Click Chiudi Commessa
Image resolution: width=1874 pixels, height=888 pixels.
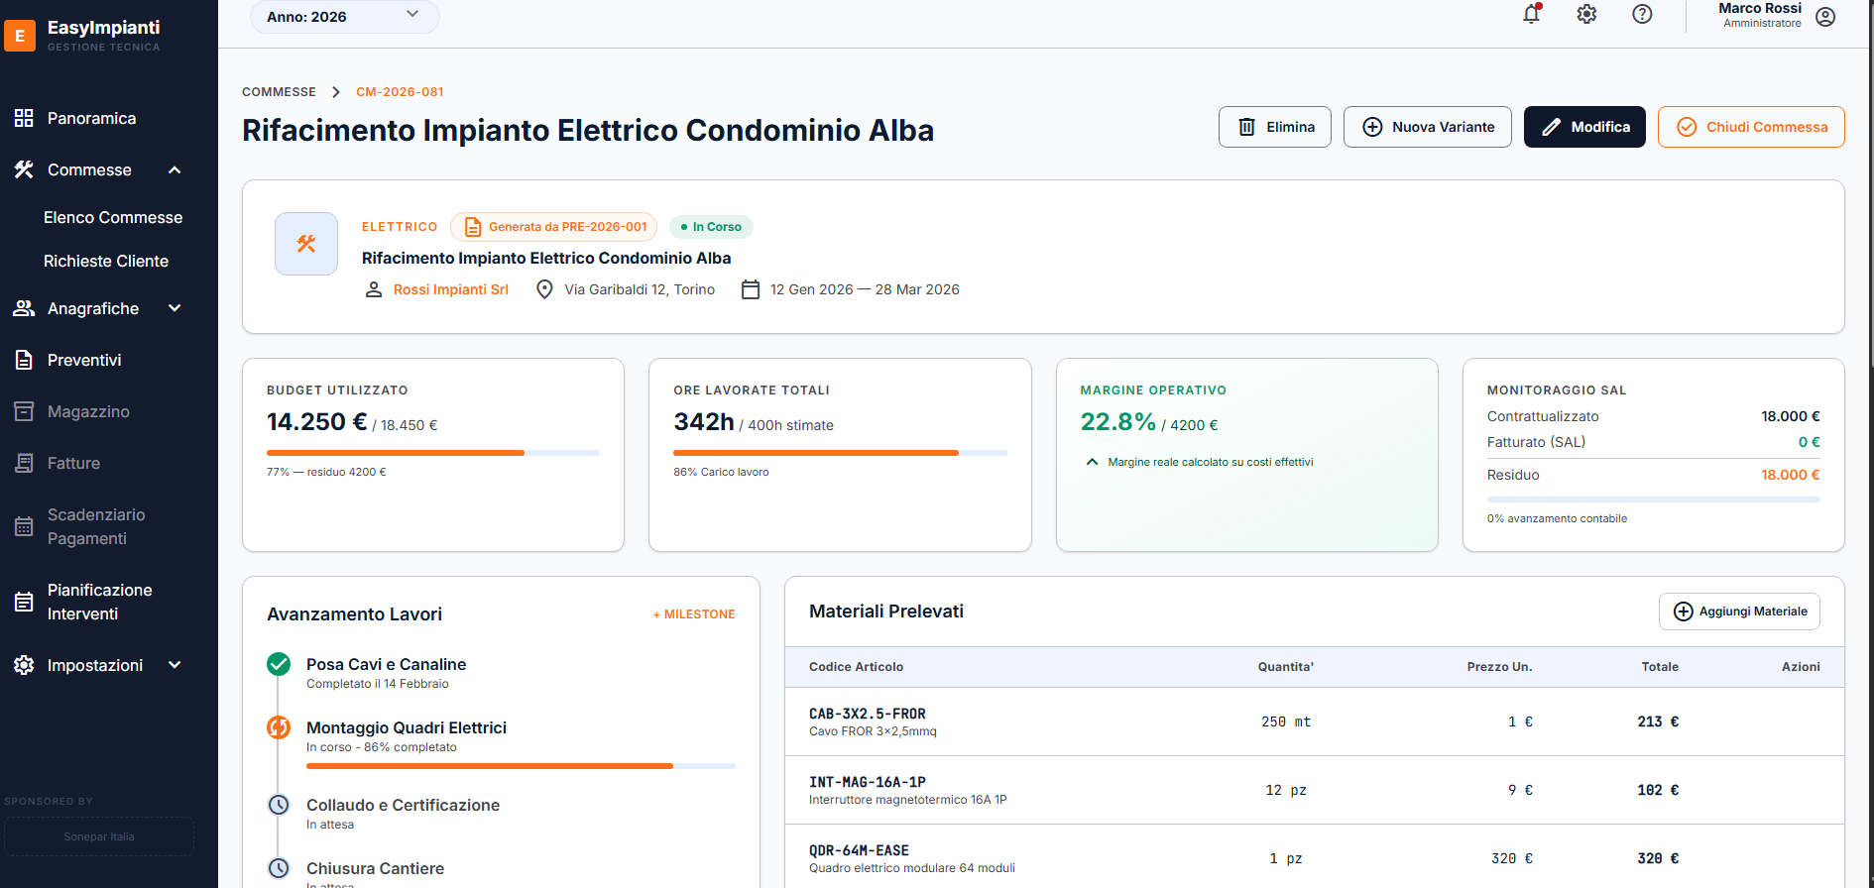coord(1751,127)
